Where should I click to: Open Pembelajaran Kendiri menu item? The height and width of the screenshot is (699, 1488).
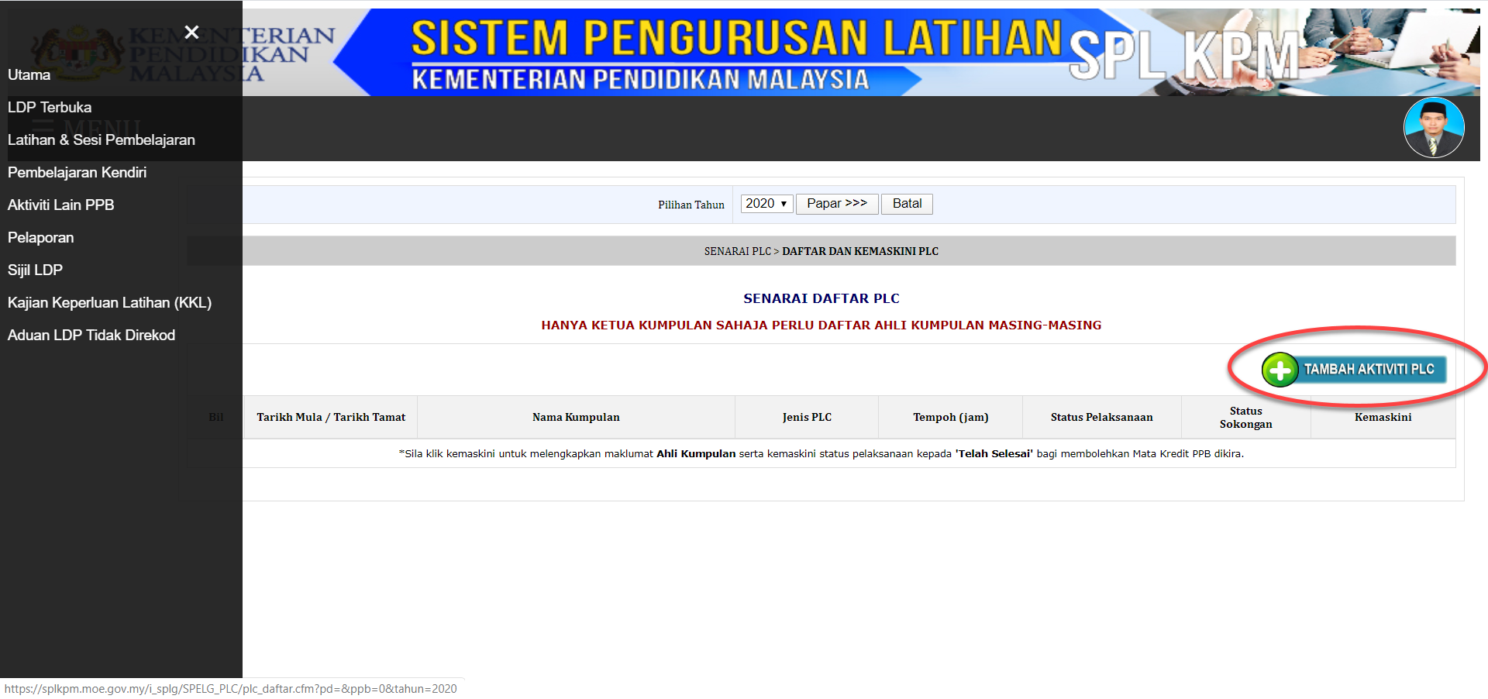point(77,173)
